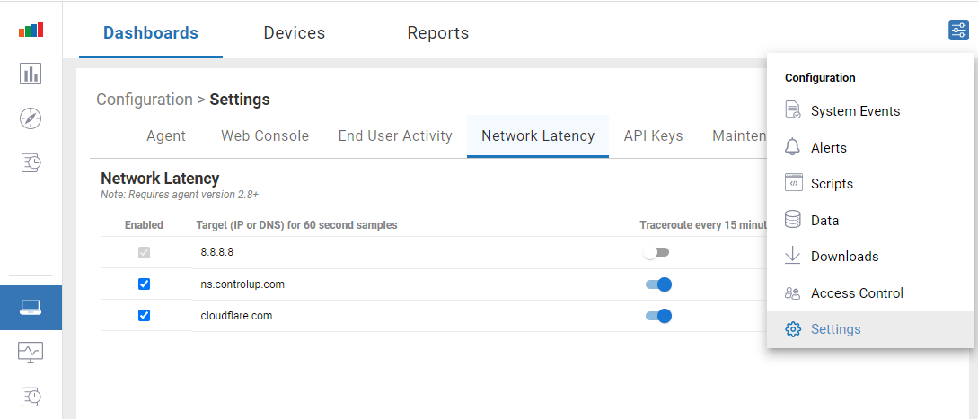Choose Access Control from Configuration menu

(x=856, y=293)
